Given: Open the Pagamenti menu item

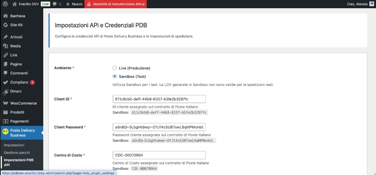Looking at the screenshot, I should tap(19, 121).
